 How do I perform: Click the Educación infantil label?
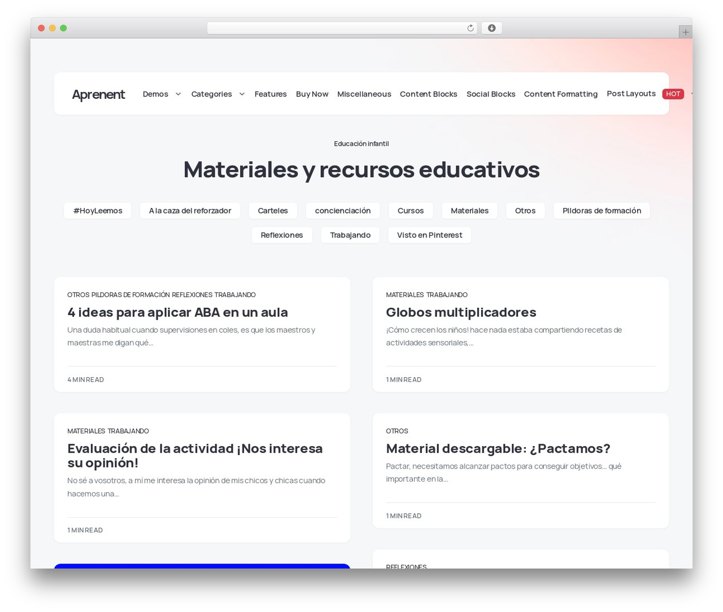pos(361,143)
